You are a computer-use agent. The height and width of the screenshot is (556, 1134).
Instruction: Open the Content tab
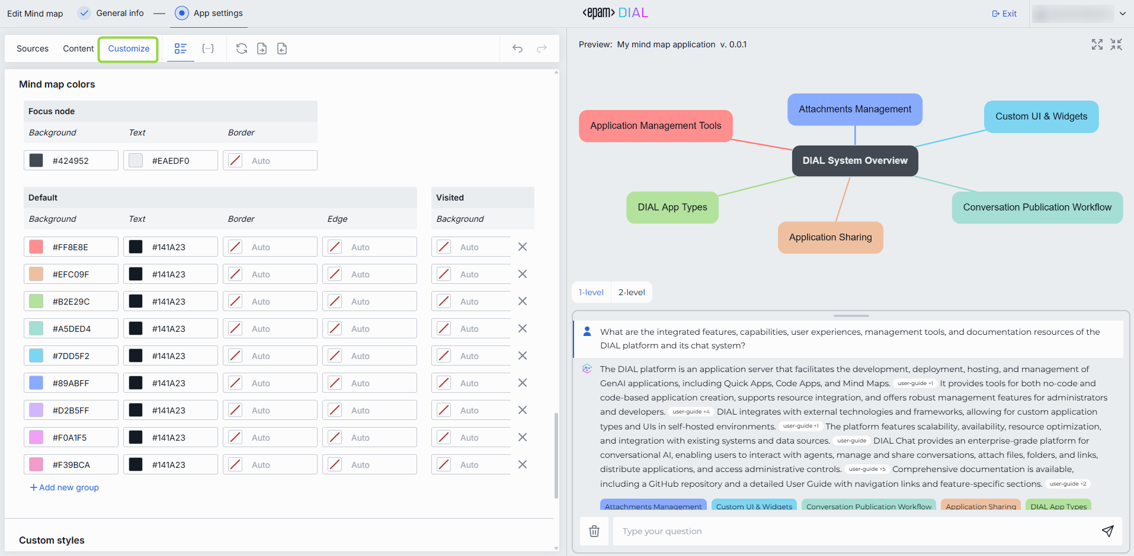(x=78, y=49)
